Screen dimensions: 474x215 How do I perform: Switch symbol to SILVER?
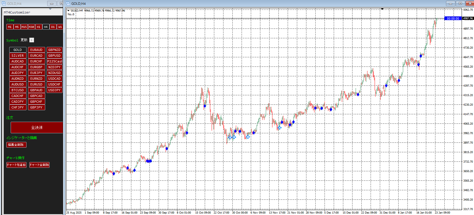(x=18, y=56)
